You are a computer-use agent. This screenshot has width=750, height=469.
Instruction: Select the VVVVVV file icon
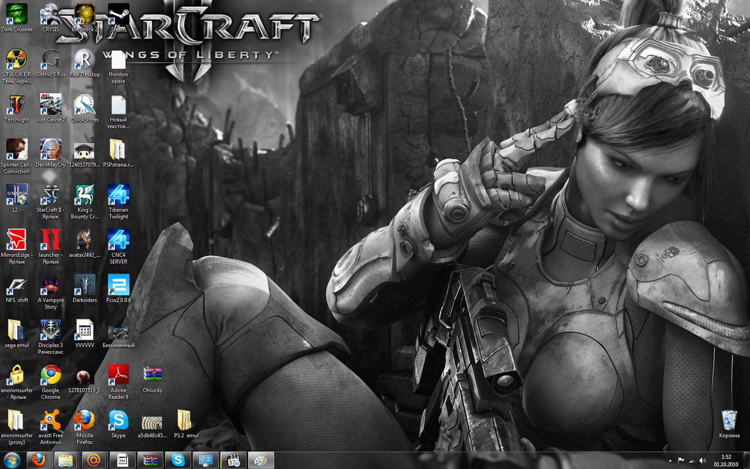coord(85,334)
